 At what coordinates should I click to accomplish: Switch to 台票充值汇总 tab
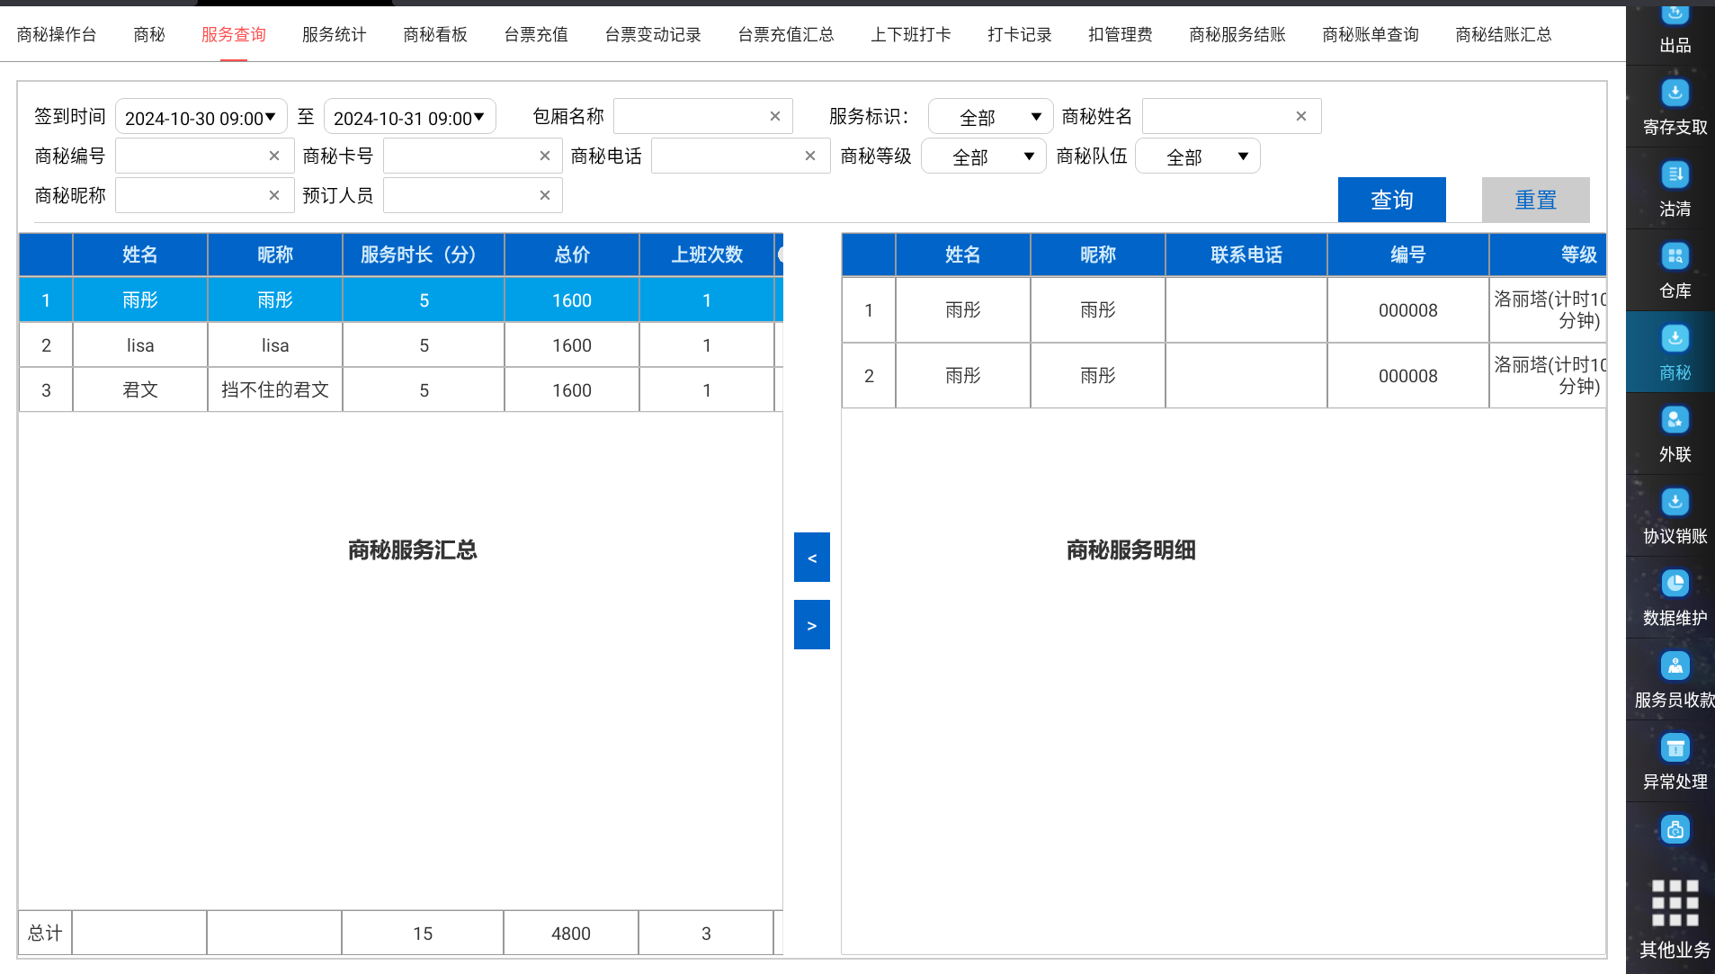point(786,34)
